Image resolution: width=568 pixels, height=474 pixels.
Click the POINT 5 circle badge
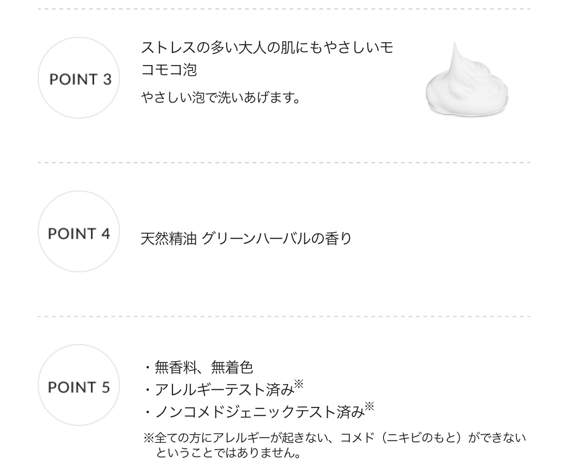(79, 386)
